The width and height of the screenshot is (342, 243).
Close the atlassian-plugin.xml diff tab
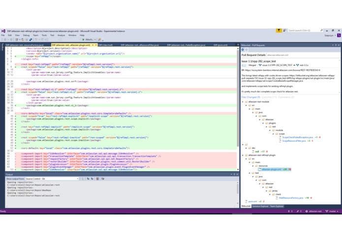(x=96, y=45)
